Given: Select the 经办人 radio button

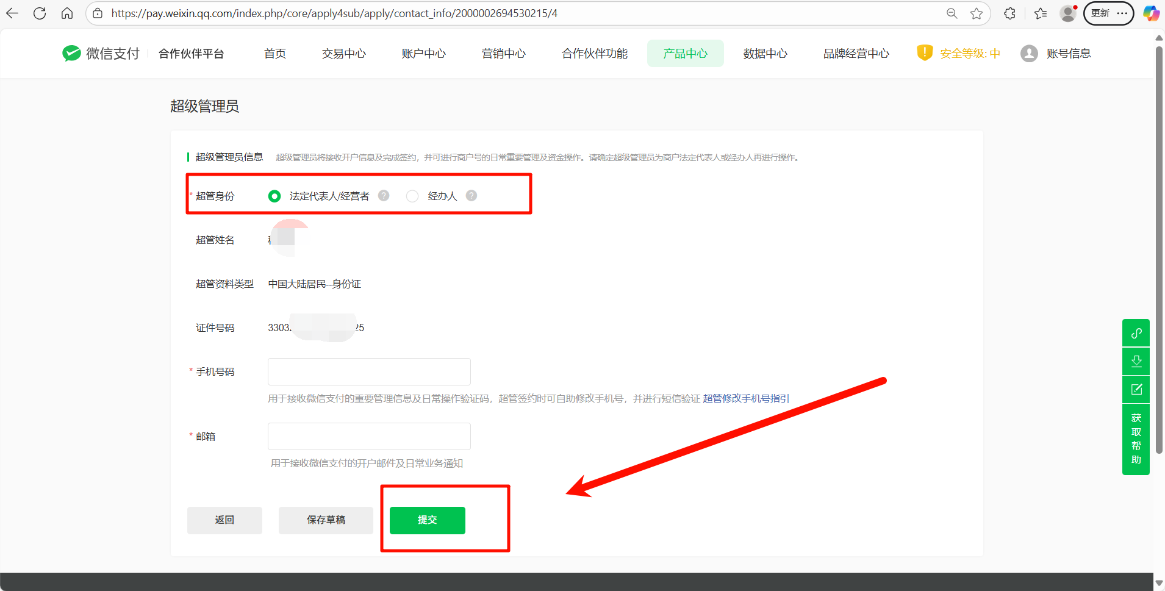Looking at the screenshot, I should click(x=412, y=196).
